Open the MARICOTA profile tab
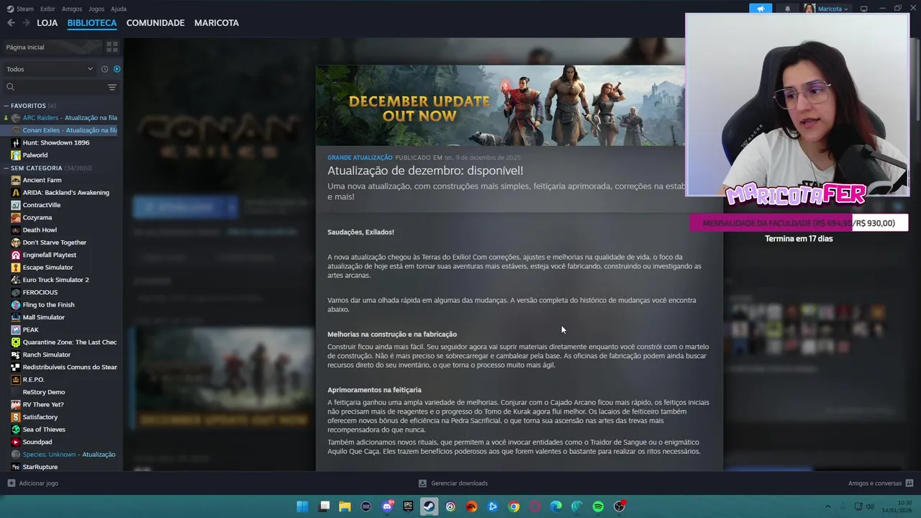 [x=217, y=23]
